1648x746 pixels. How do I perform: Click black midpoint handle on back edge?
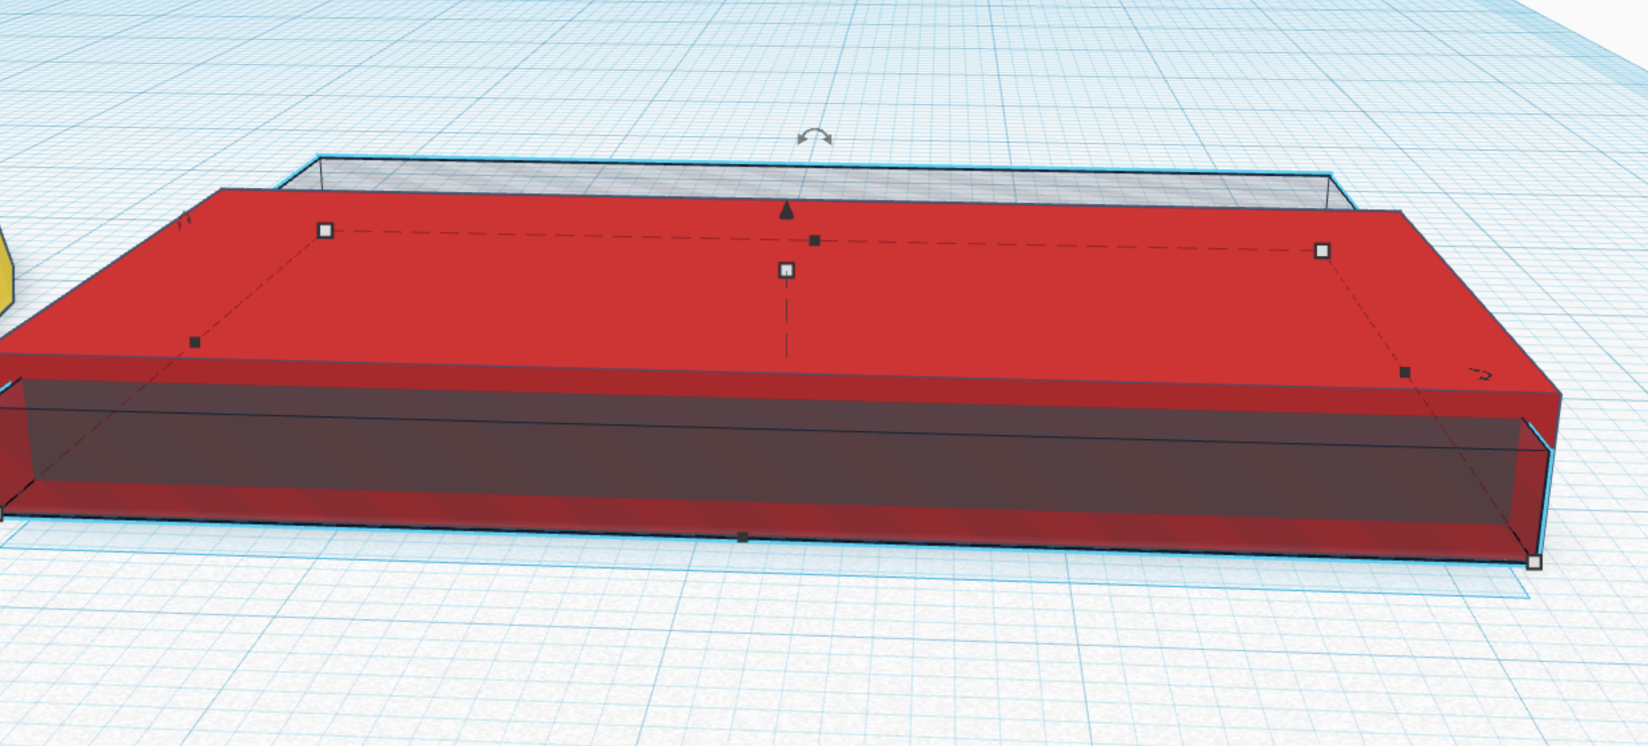(815, 240)
